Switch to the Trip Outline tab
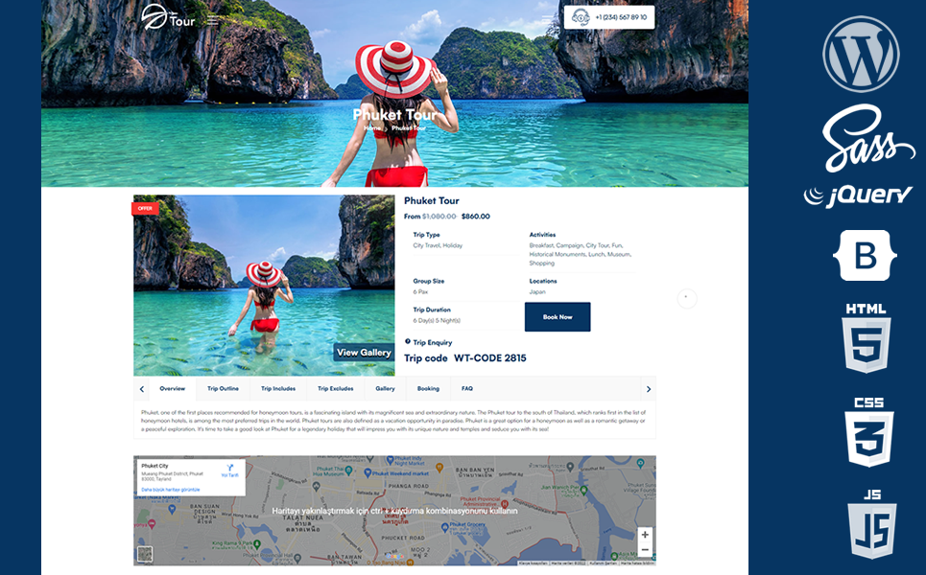Screen dimensions: 926x575 coord(223,389)
